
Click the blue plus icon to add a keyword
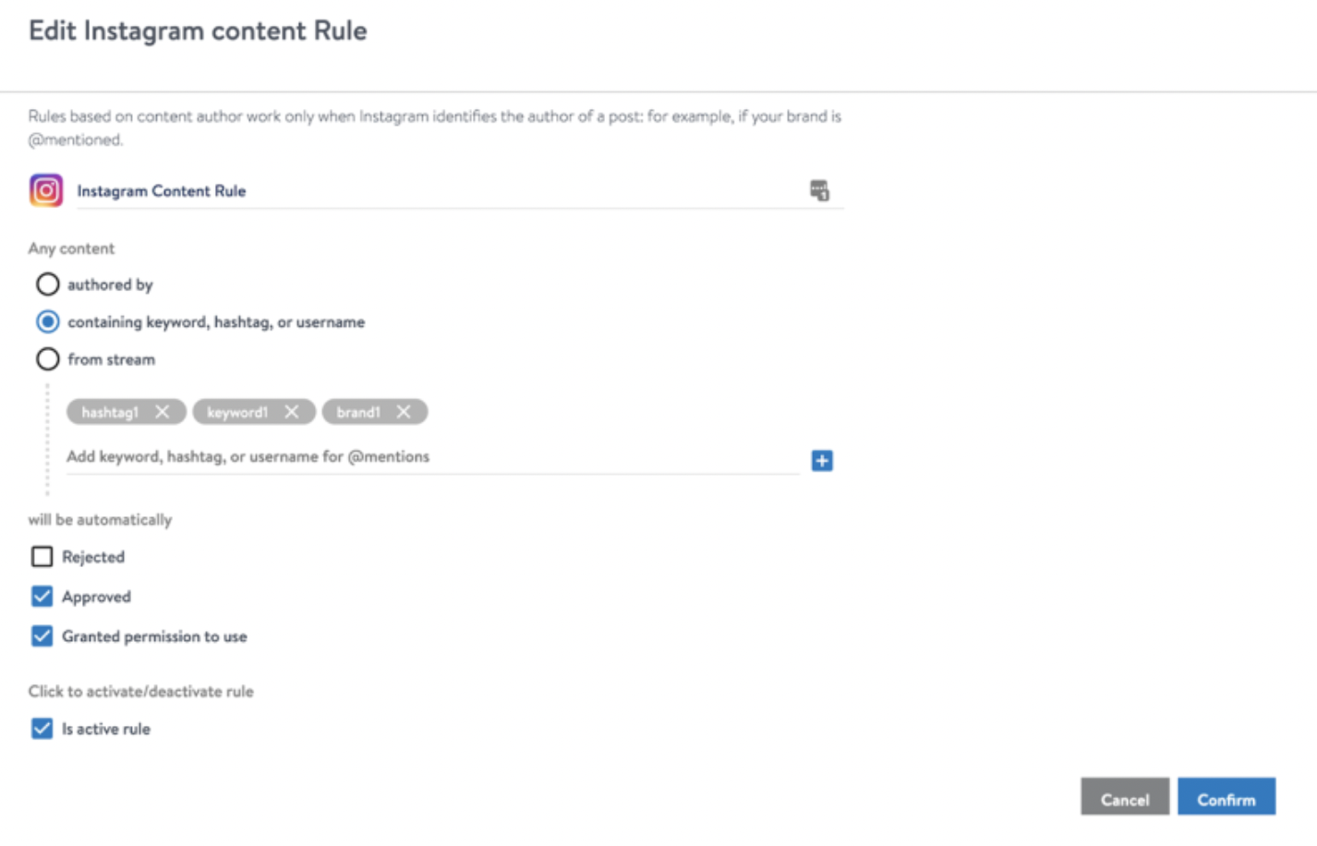click(822, 460)
